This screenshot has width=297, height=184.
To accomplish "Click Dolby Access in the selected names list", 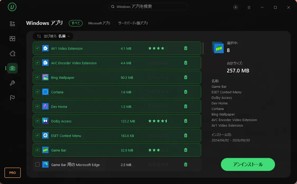I will point(222,98).
